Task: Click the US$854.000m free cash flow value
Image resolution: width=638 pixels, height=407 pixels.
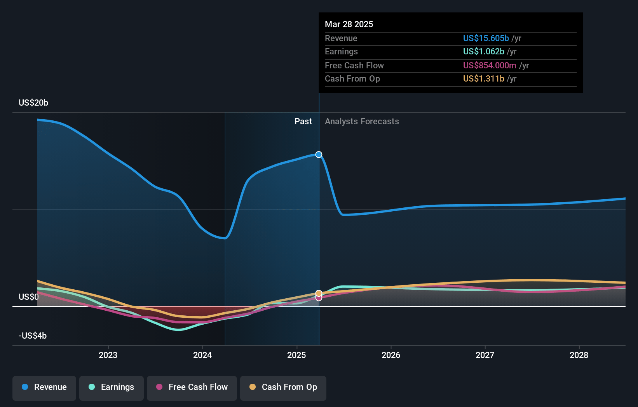Action: [x=490, y=65]
